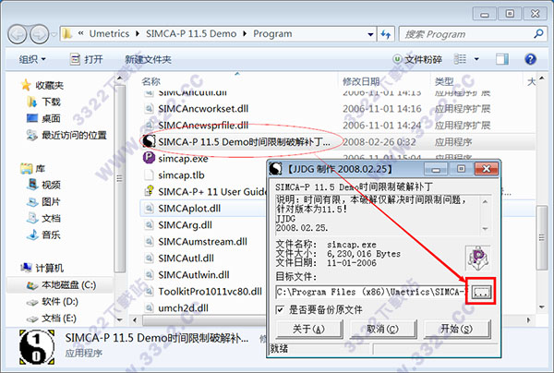Refresh the Program folder view
This screenshot has height=373, width=554.
tap(386, 34)
